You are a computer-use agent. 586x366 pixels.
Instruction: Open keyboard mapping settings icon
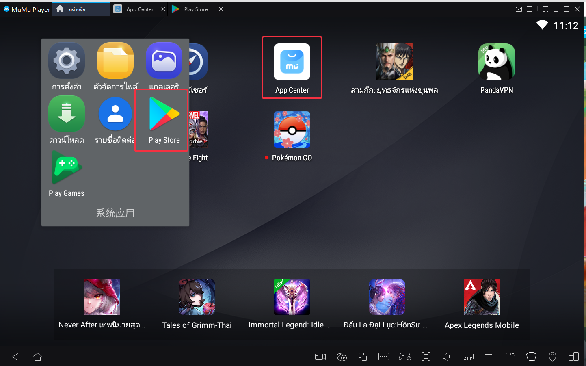383,357
